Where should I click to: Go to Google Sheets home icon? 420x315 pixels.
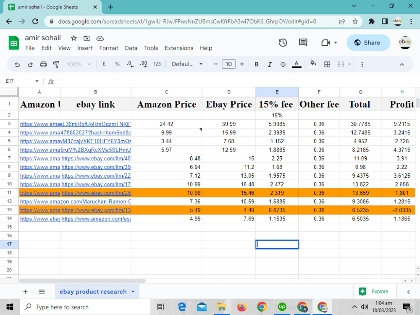click(14, 42)
